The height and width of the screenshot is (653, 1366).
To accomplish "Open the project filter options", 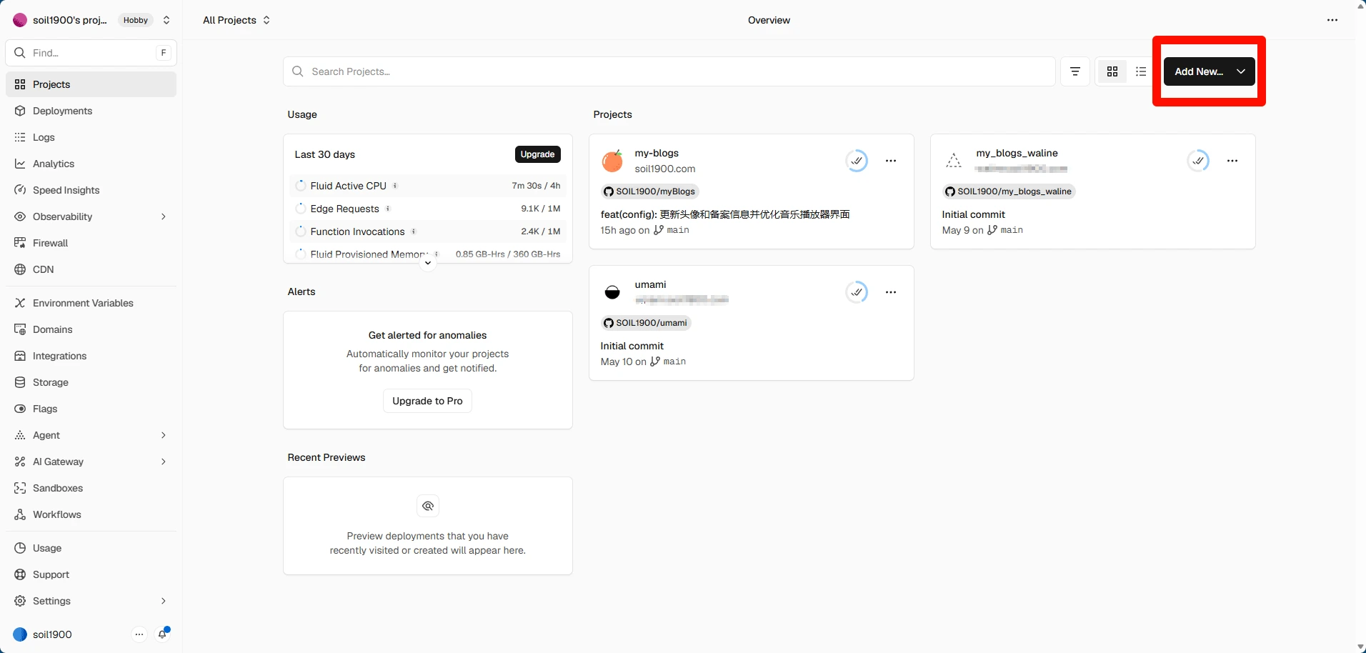I will (1075, 71).
